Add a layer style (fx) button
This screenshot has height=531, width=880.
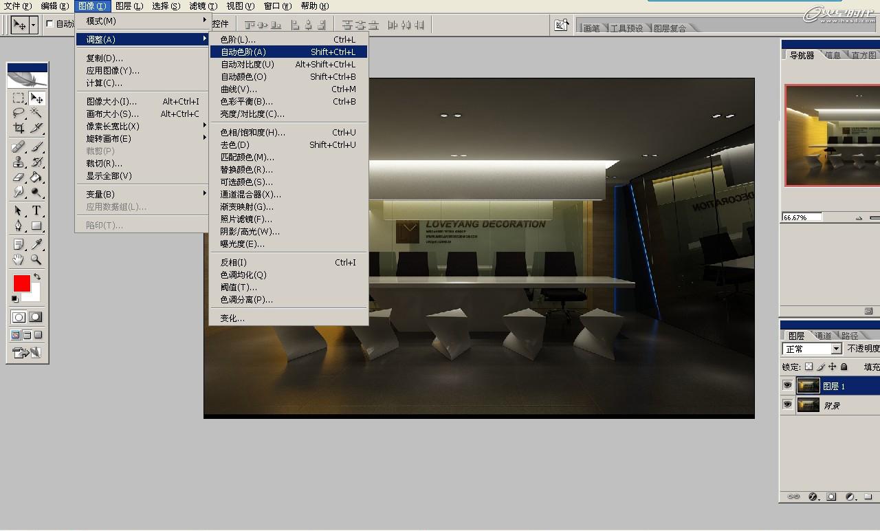813,496
